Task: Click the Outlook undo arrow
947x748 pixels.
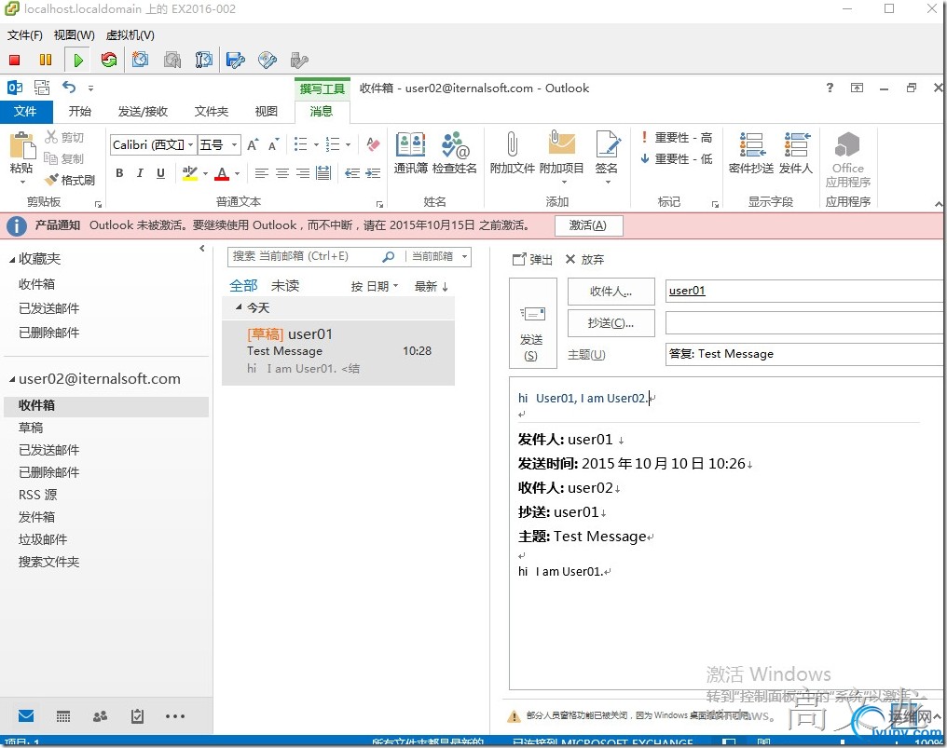Action: coord(69,88)
